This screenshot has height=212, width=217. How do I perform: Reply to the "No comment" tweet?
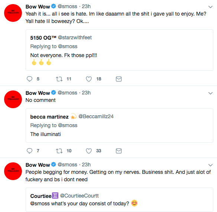pyautogui.click(x=29, y=151)
